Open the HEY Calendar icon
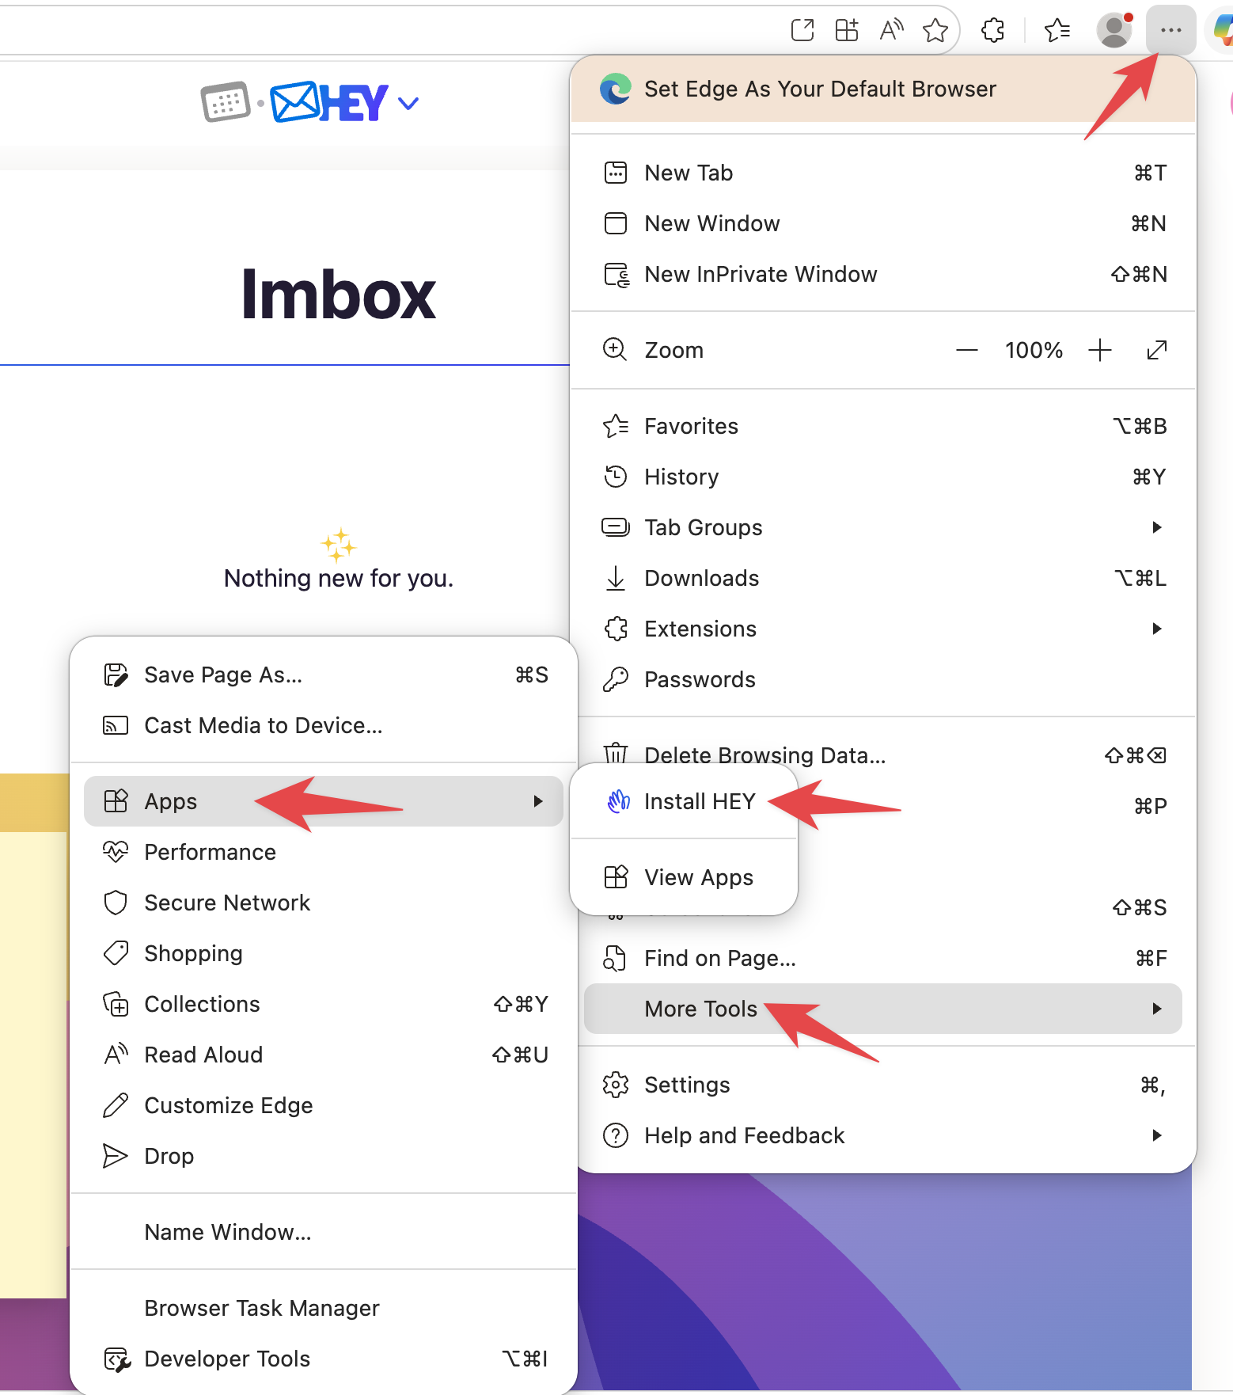1233x1395 pixels. tap(226, 101)
